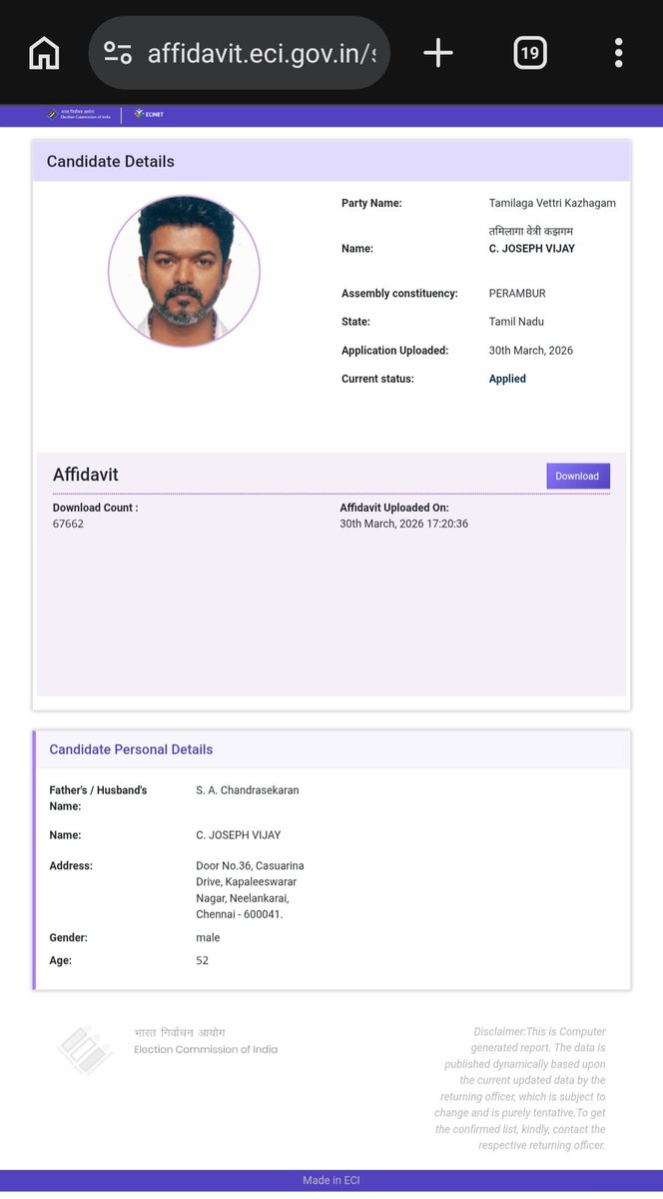Tap the browser home icon
This screenshot has width=663, height=1199.
44,53
